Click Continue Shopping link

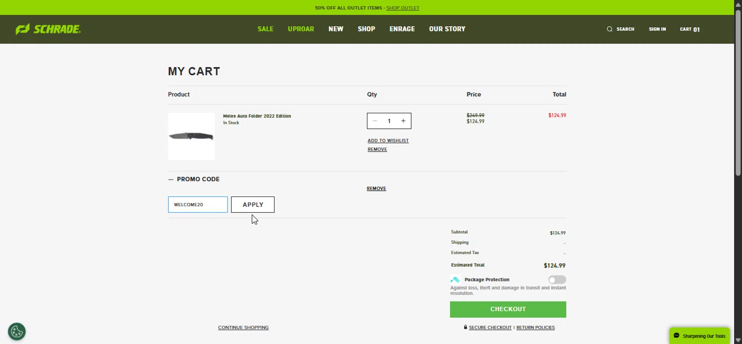pos(243,328)
